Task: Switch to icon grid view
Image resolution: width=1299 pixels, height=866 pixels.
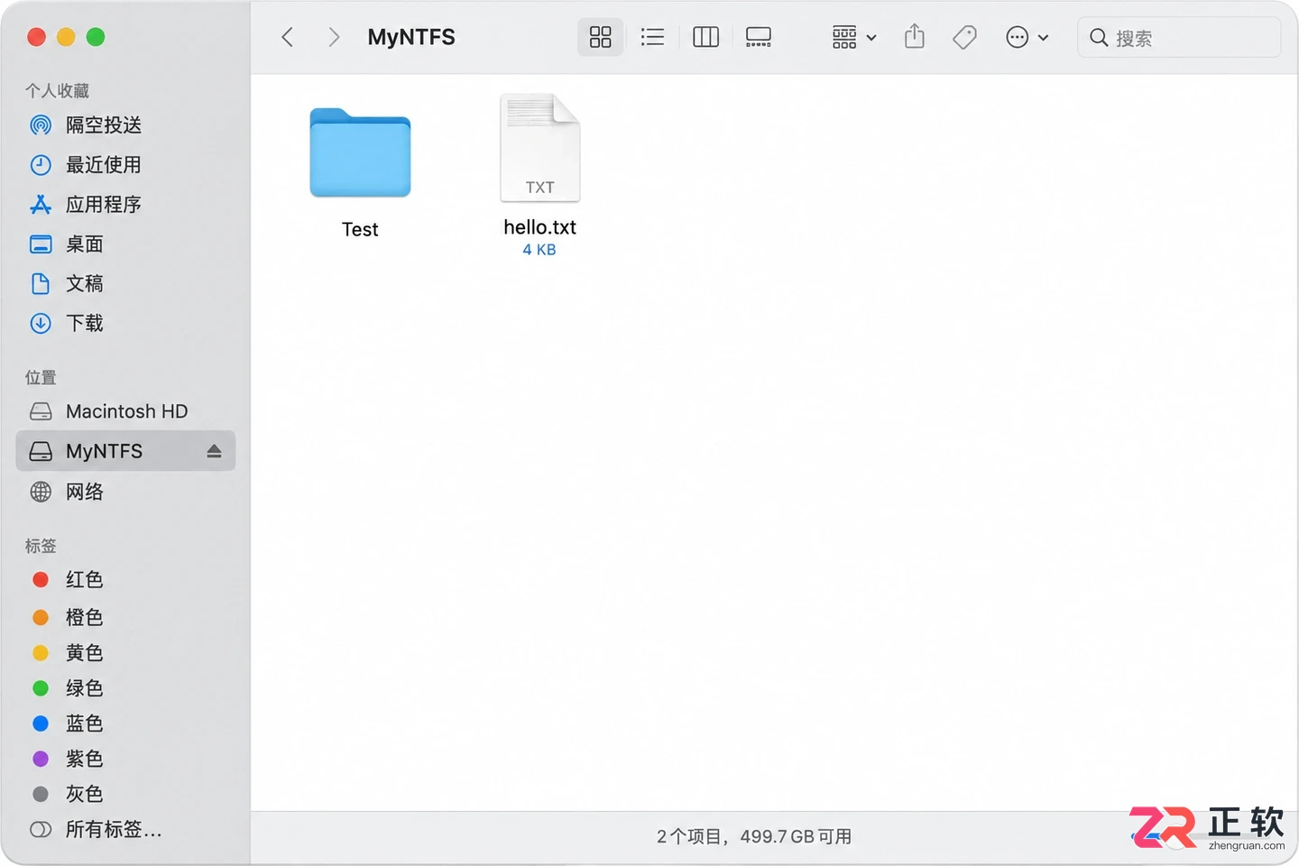Action: tap(601, 37)
